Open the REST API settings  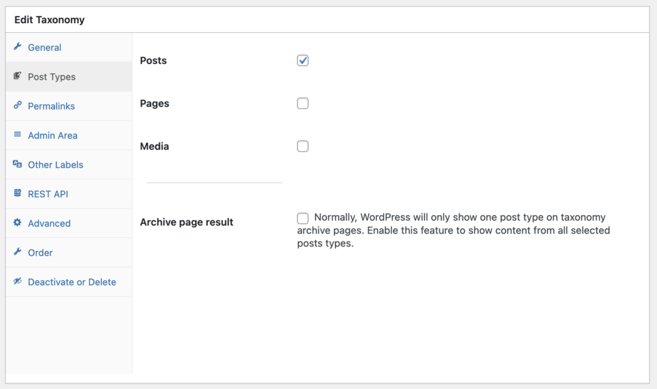(x=48, y=194)
